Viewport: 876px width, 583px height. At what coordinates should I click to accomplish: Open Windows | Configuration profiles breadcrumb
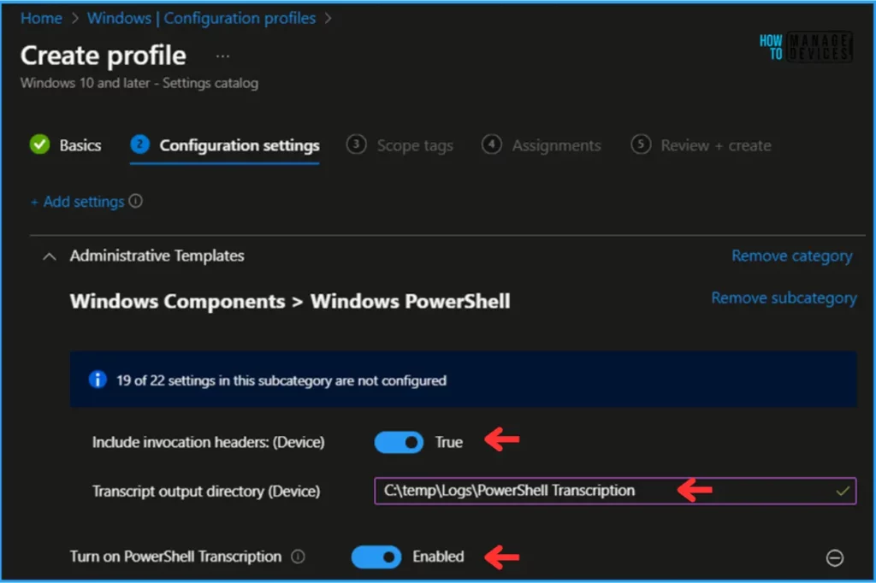(x=201, y=19)
